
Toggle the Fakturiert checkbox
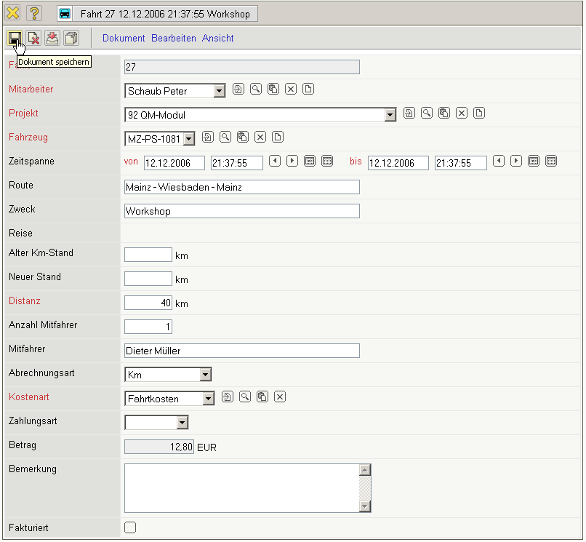click(131, 527)
